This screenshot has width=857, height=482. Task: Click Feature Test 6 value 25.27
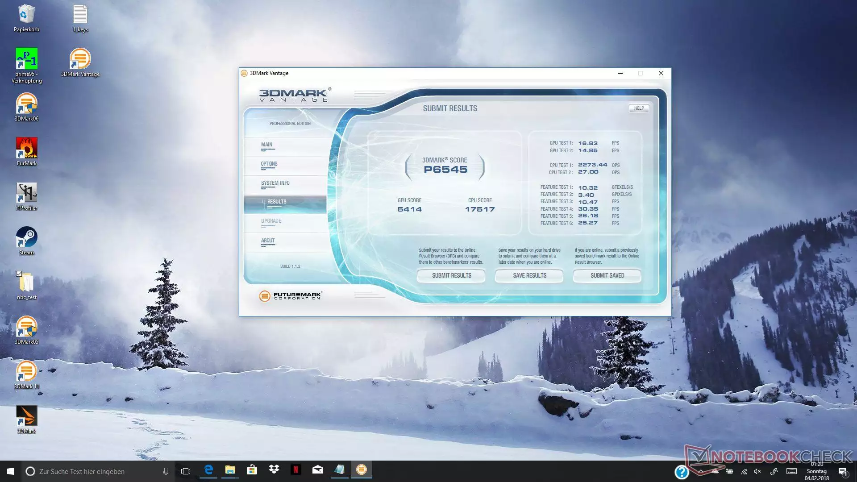(588, 223)
